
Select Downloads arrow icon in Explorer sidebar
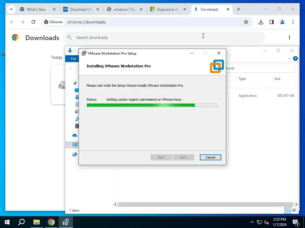(77, 97)
